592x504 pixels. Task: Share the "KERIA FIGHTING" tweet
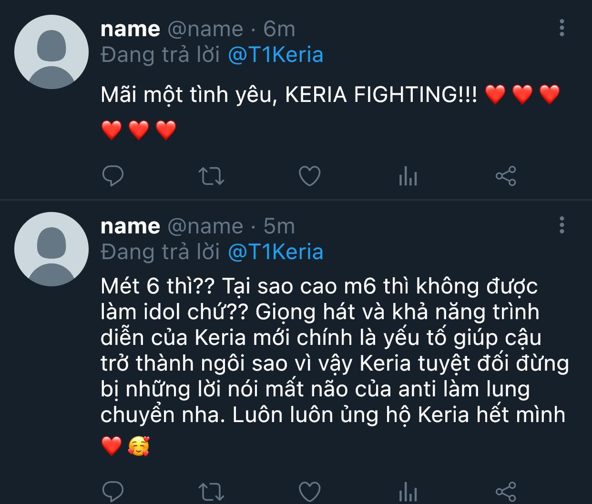506,176
